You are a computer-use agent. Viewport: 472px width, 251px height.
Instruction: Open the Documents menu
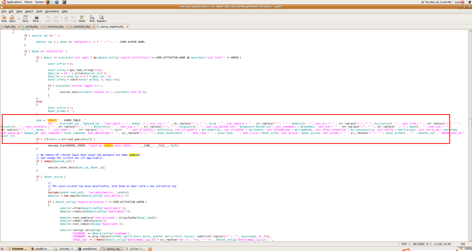(52, 12)
